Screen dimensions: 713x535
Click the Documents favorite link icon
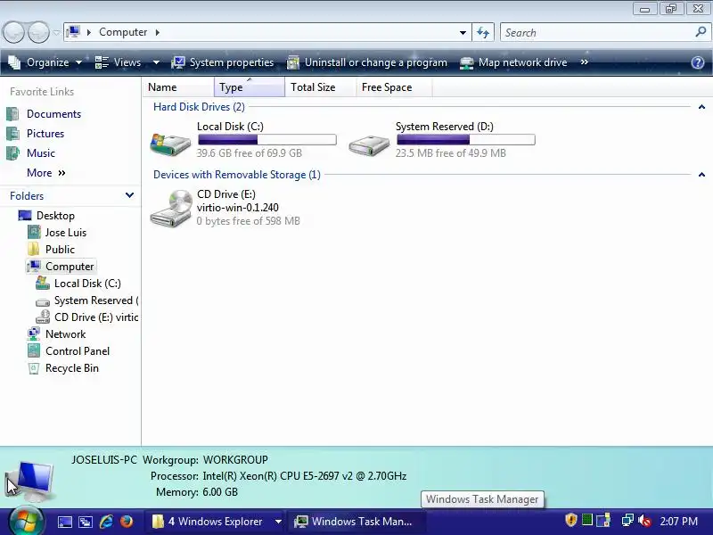pyautogui.click(x=12, y=114)
